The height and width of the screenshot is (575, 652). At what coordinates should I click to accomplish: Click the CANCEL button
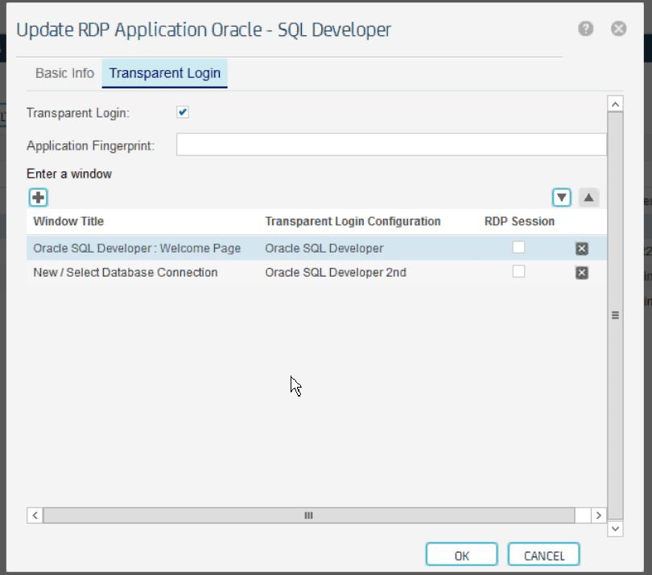pos(543,555)
